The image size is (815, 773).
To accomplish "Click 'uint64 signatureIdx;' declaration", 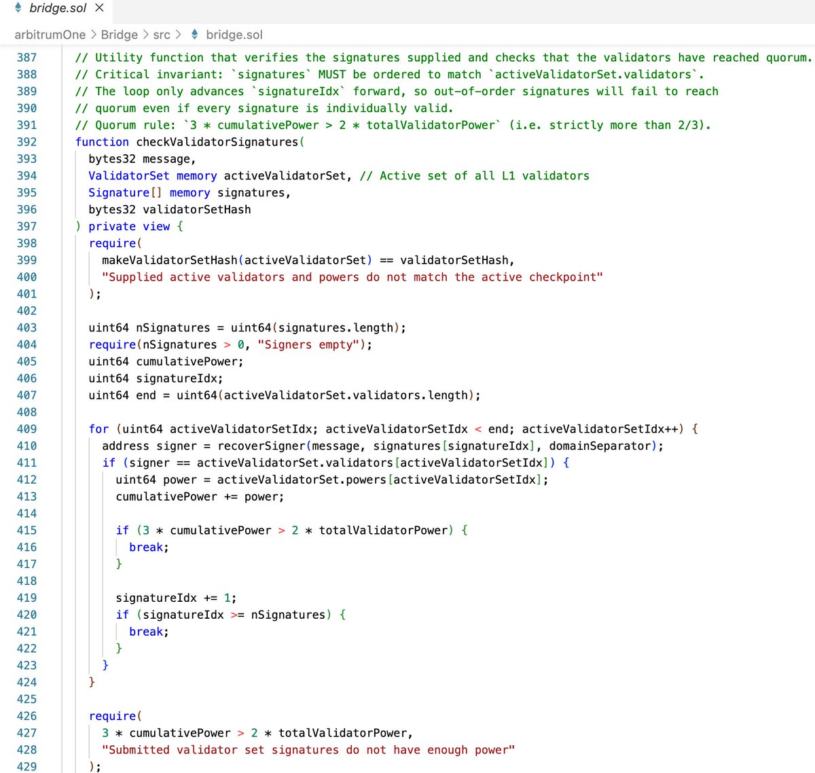I will pyautogui.click(x=156, y=378).
